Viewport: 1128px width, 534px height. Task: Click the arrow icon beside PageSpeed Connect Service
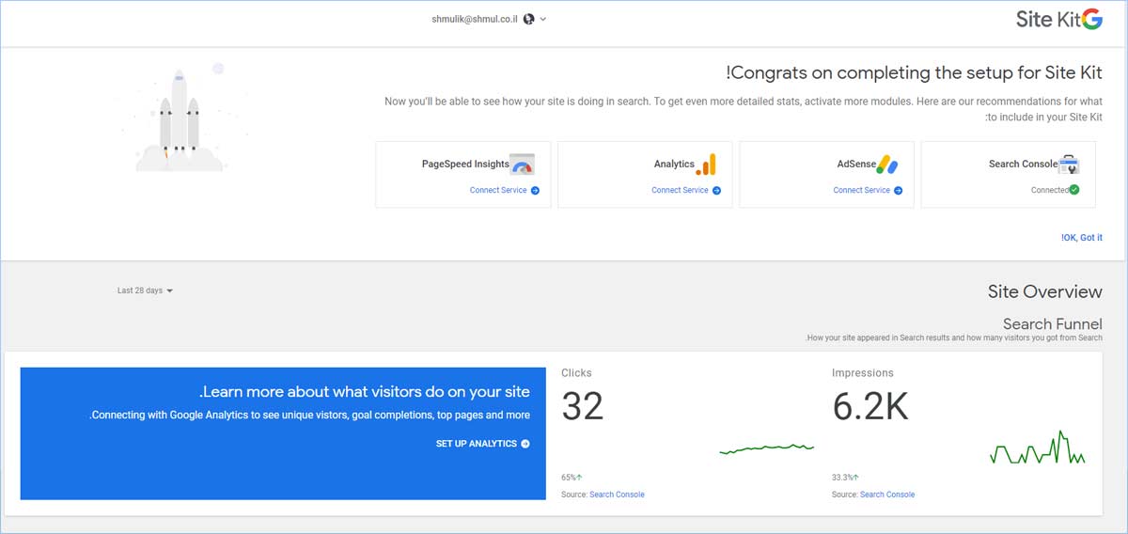click(x=535, y=190)
